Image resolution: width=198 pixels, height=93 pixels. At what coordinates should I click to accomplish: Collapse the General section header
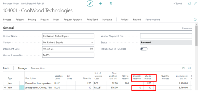pos(8,28)
